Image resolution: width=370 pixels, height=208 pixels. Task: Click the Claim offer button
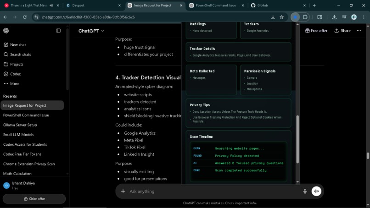pyautogui.click(x=34, y=199)
